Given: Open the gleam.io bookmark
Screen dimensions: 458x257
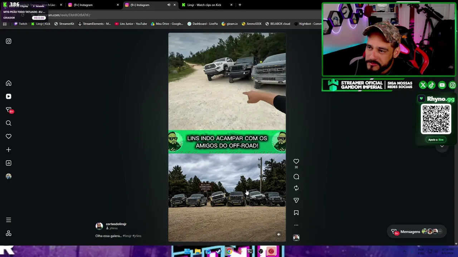Looking at the screenshot, I should [229, 24].
